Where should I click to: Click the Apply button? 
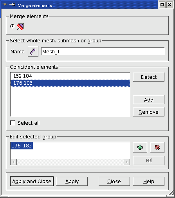[72, 182]
